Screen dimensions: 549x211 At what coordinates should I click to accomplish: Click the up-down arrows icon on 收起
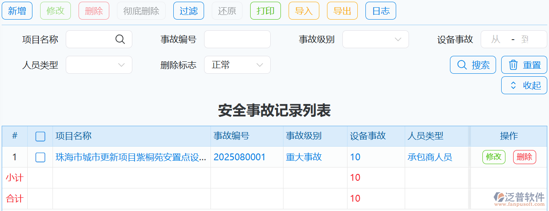(x=514, y=85)
